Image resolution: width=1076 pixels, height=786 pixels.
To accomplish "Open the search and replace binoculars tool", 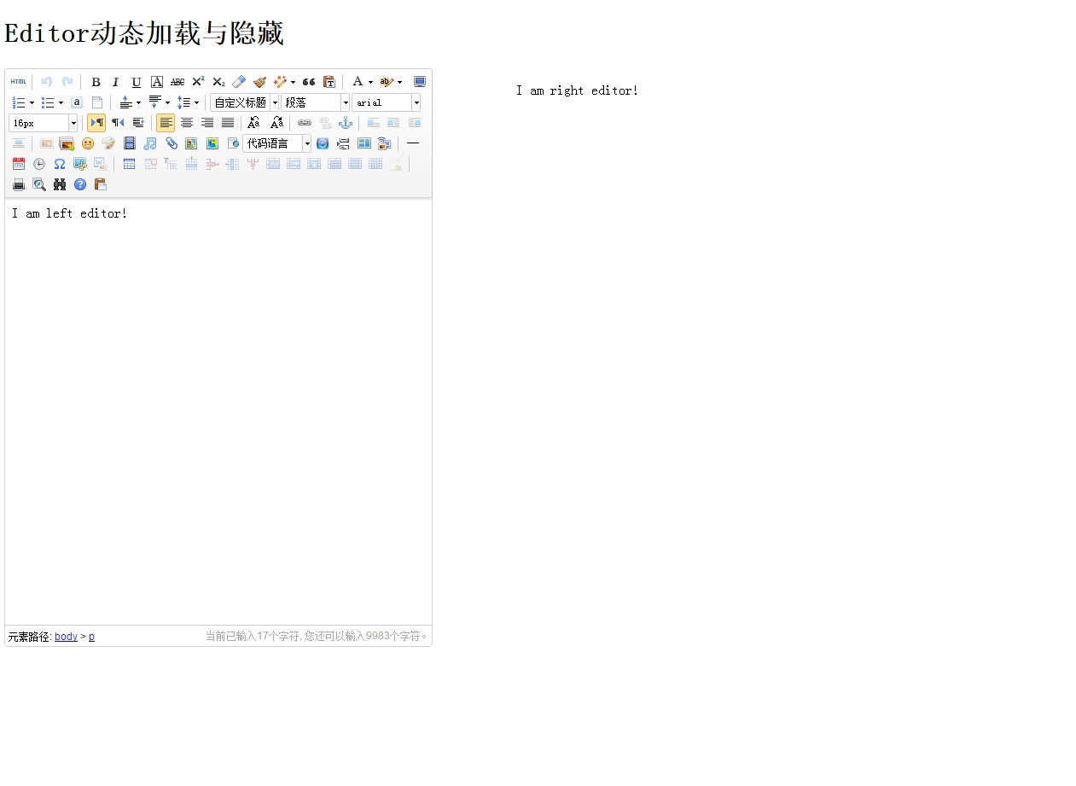I will (x=60, y=184).
